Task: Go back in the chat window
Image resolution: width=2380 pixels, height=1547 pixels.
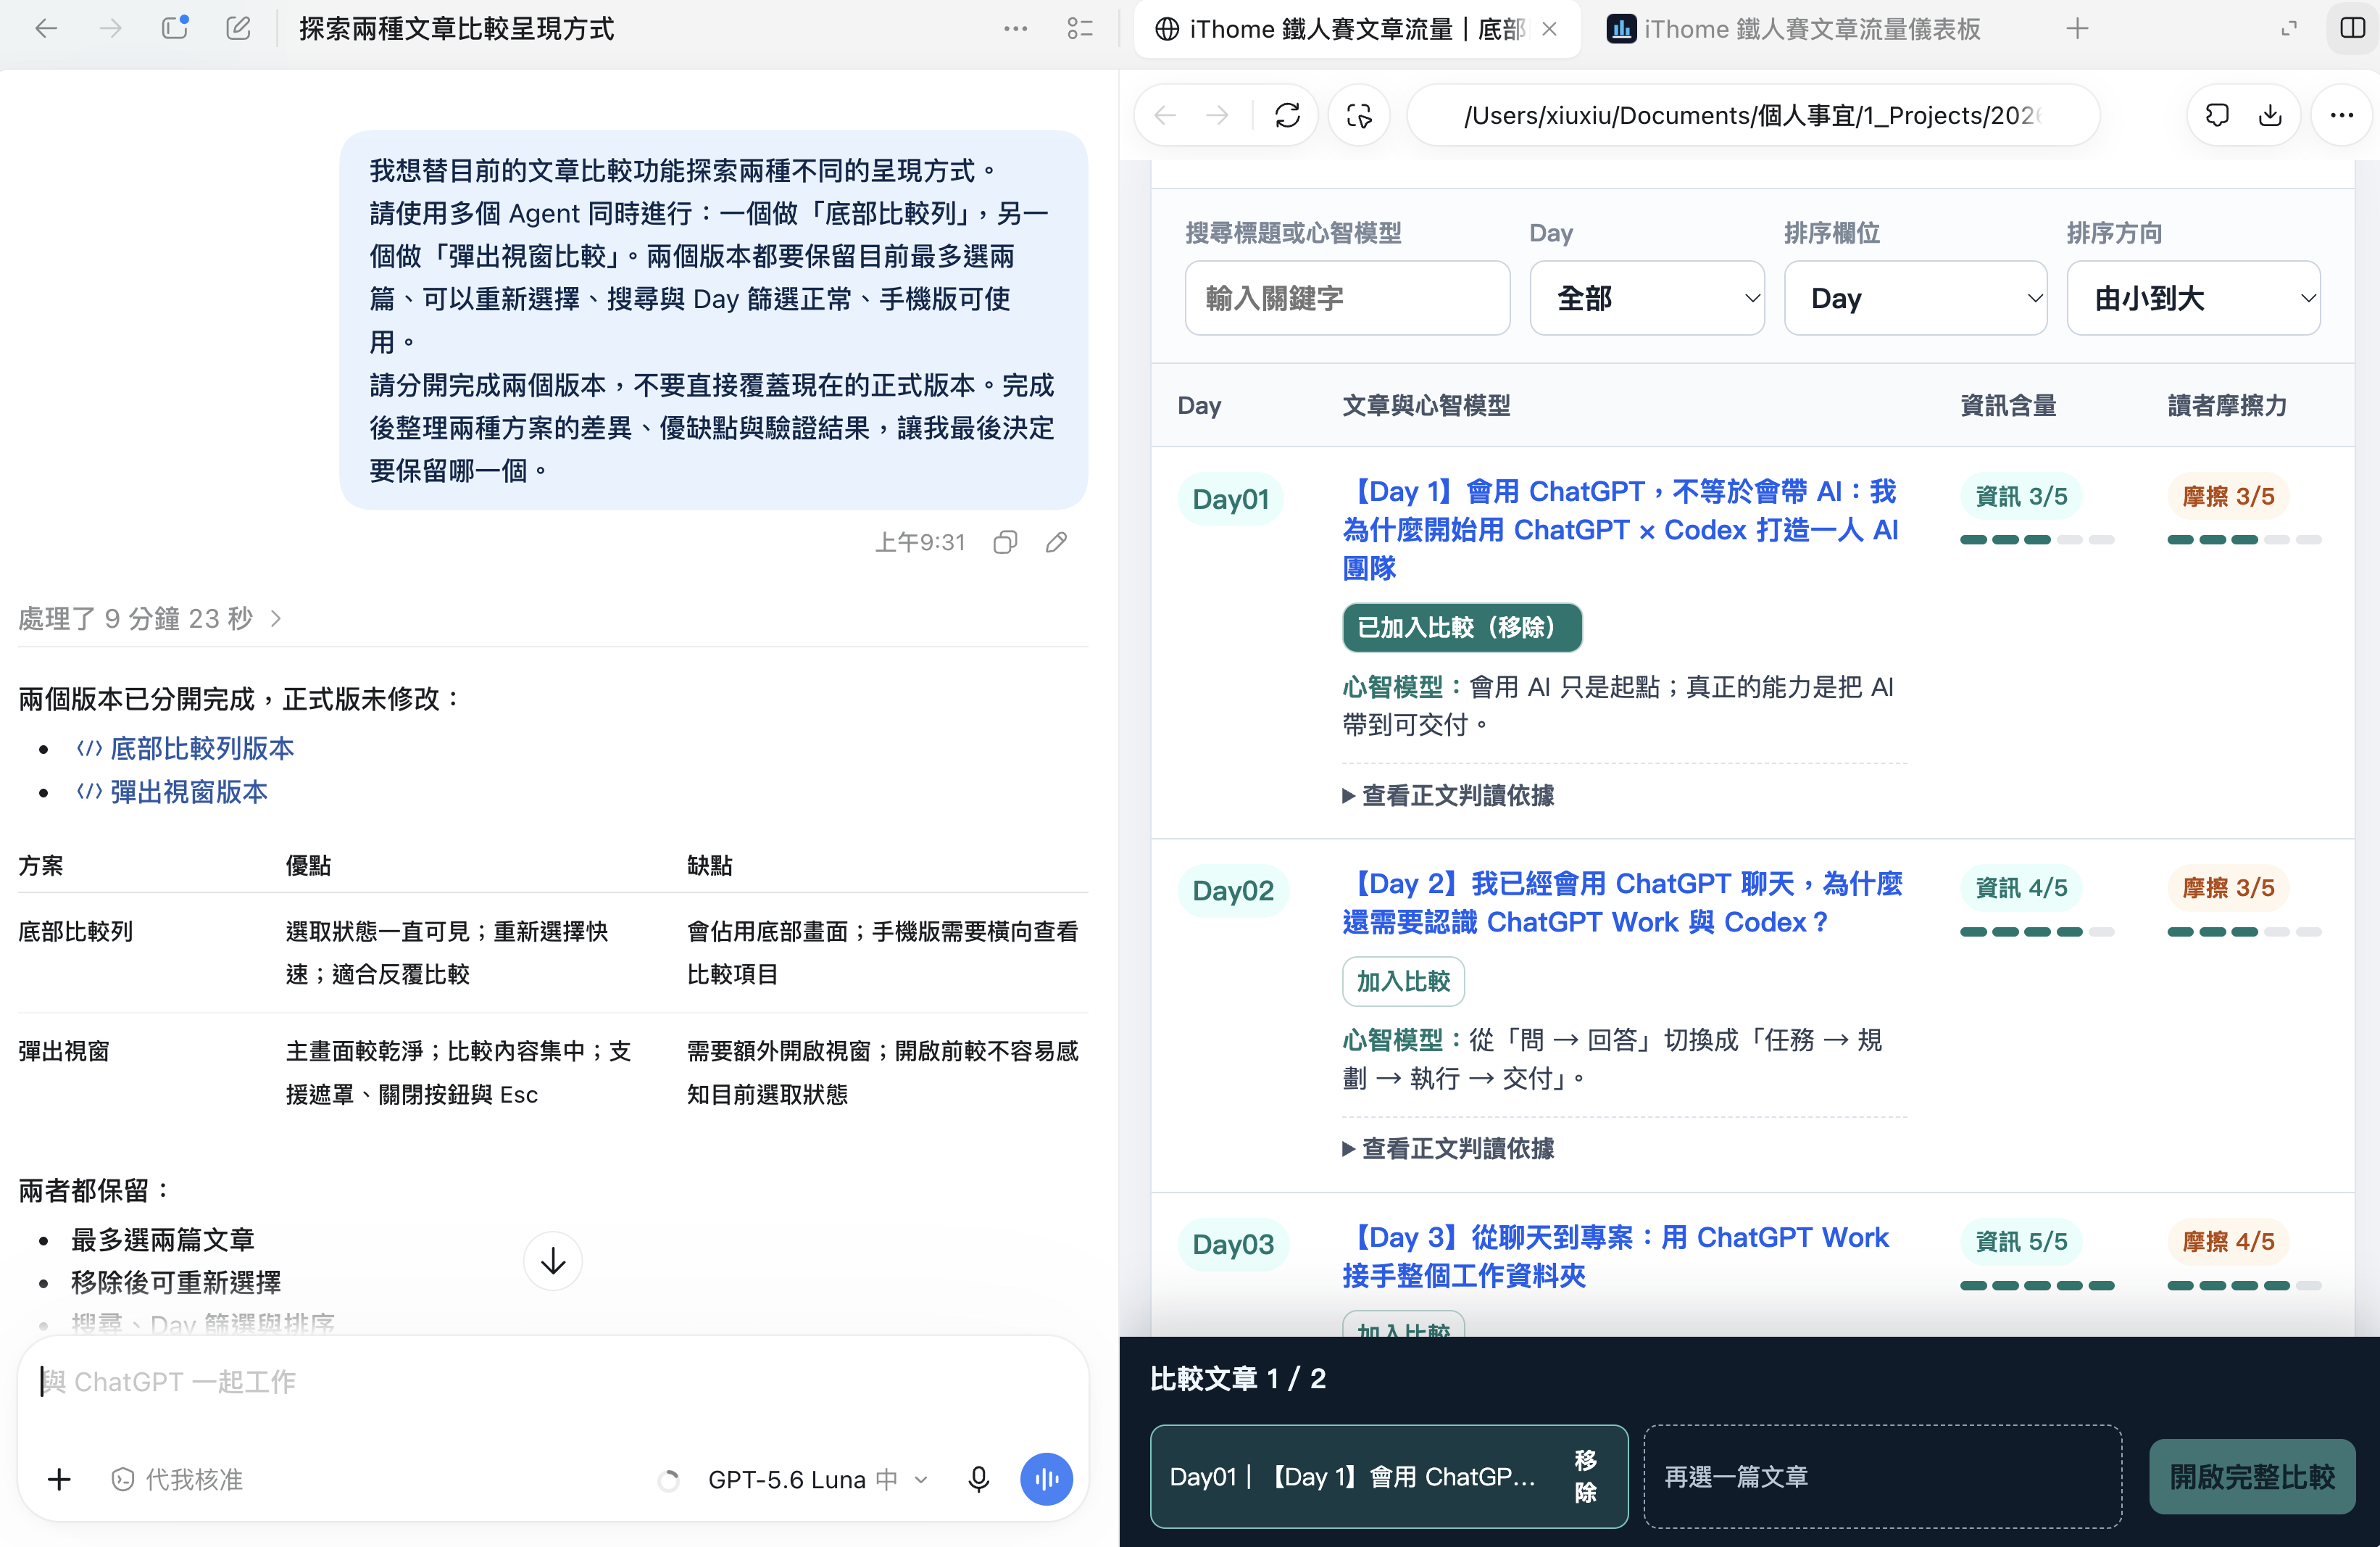Action: click(46, 29)
